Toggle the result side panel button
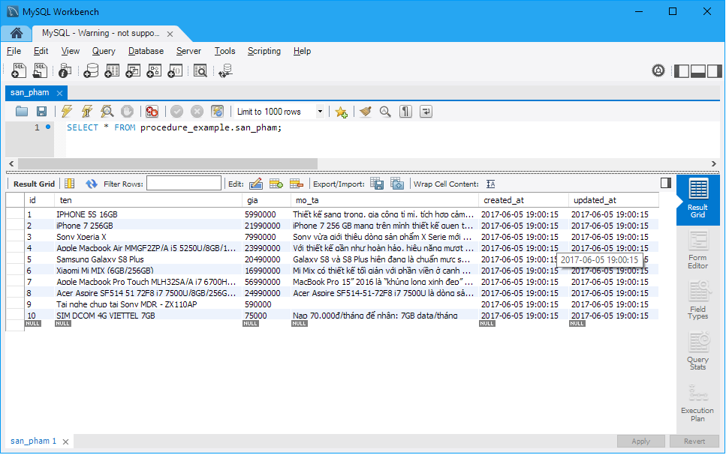This screenshot has height=455, width=726. click(666, 183)
